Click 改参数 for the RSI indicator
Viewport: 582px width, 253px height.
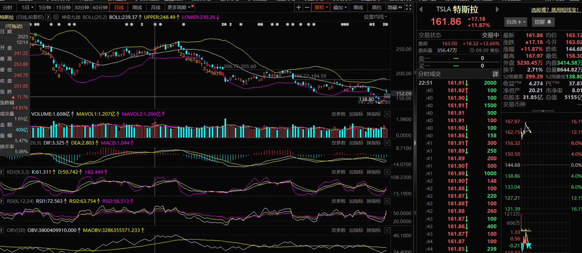click(x=338, y=201)
